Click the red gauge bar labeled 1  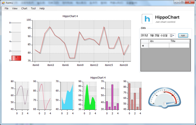[16, 58]
